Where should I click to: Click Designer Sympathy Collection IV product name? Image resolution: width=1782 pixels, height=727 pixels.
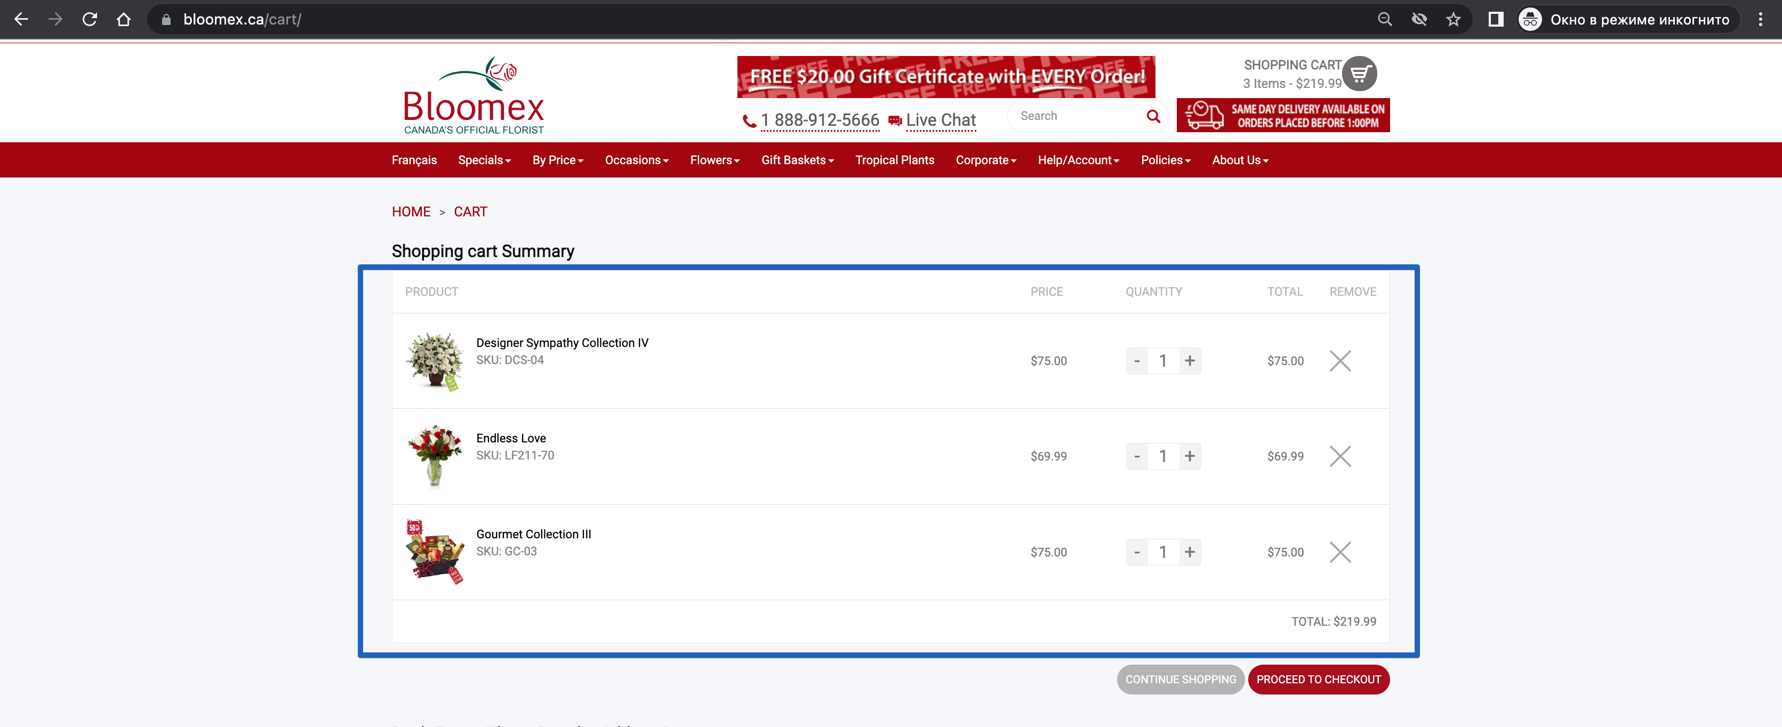point(561,342)
